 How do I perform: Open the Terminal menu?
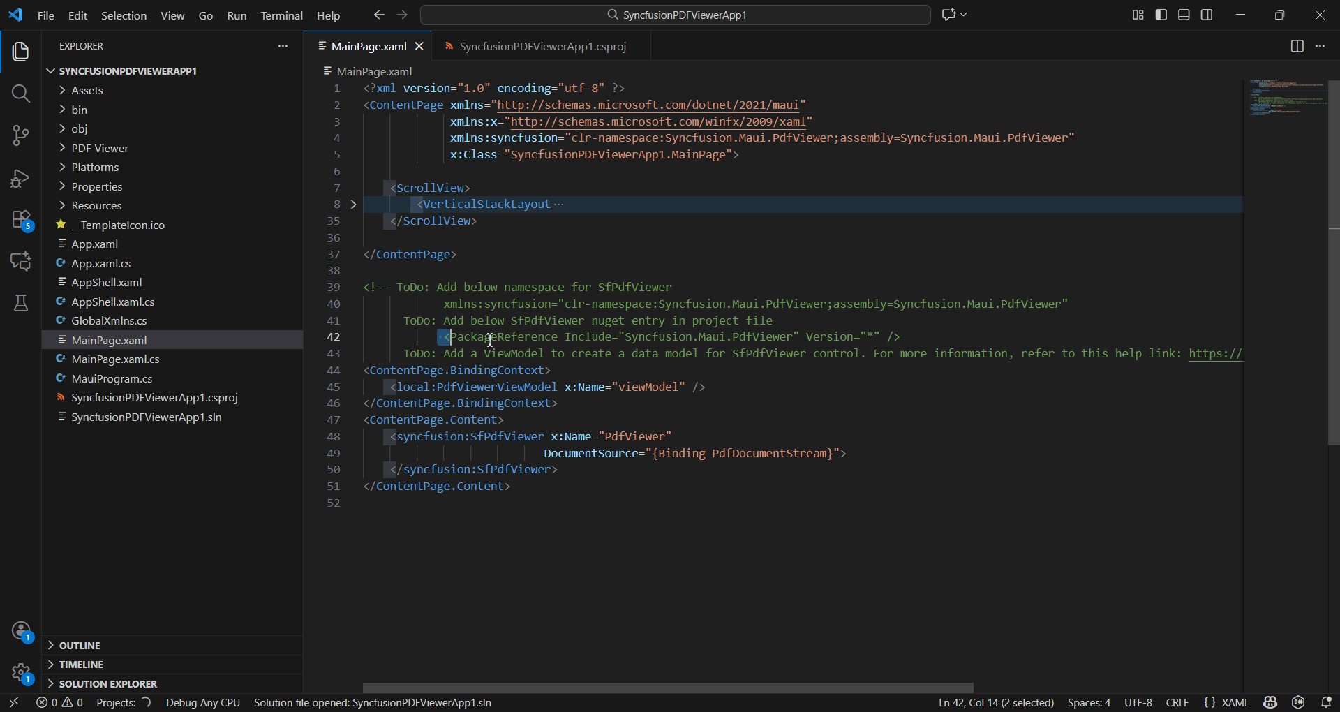(281, 15)
